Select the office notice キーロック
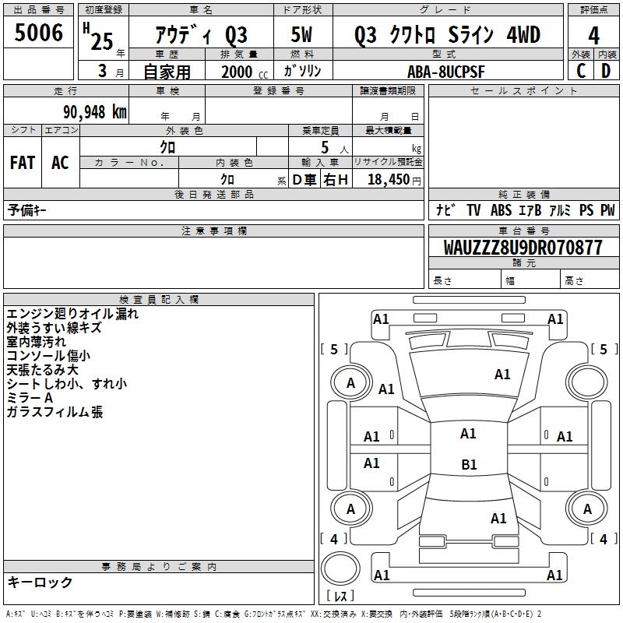This screenshot has height=623, width=623. click(x=40, y=582)
